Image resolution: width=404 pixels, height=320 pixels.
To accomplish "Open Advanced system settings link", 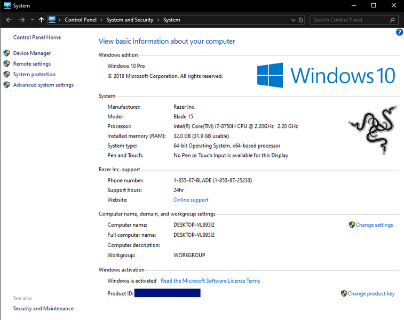I will pyautogui.click(x=43, y=85).
